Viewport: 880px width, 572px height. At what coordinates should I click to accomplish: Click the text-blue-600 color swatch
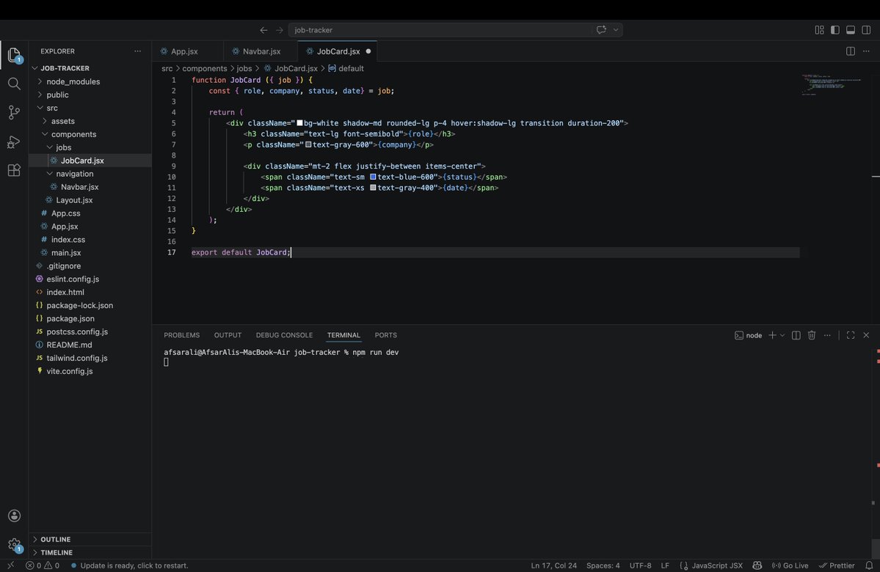[374, 177]
